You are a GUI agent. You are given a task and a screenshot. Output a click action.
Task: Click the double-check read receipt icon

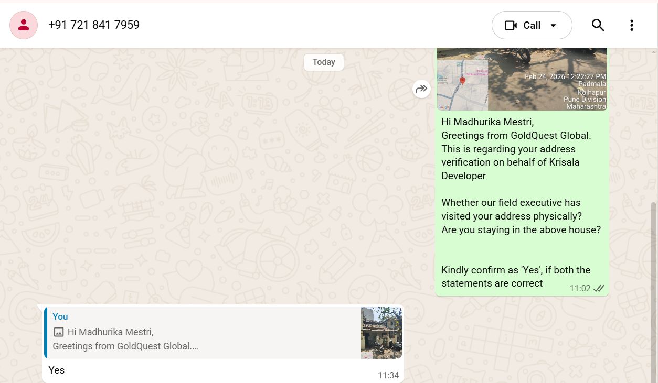pos(599,289)
